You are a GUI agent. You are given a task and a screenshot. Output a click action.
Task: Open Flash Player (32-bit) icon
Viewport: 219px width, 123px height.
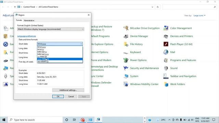point(166,44)
